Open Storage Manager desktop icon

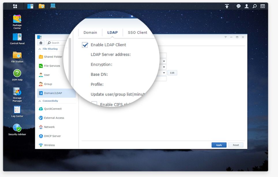point(17,95)
